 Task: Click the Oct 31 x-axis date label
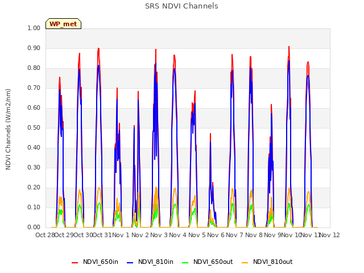(x=102, y=235)
